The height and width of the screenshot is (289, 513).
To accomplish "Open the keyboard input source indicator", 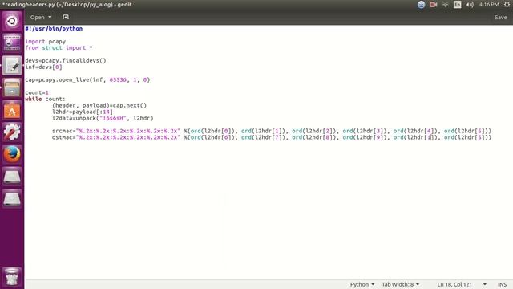I will click(x=458, y=5).
